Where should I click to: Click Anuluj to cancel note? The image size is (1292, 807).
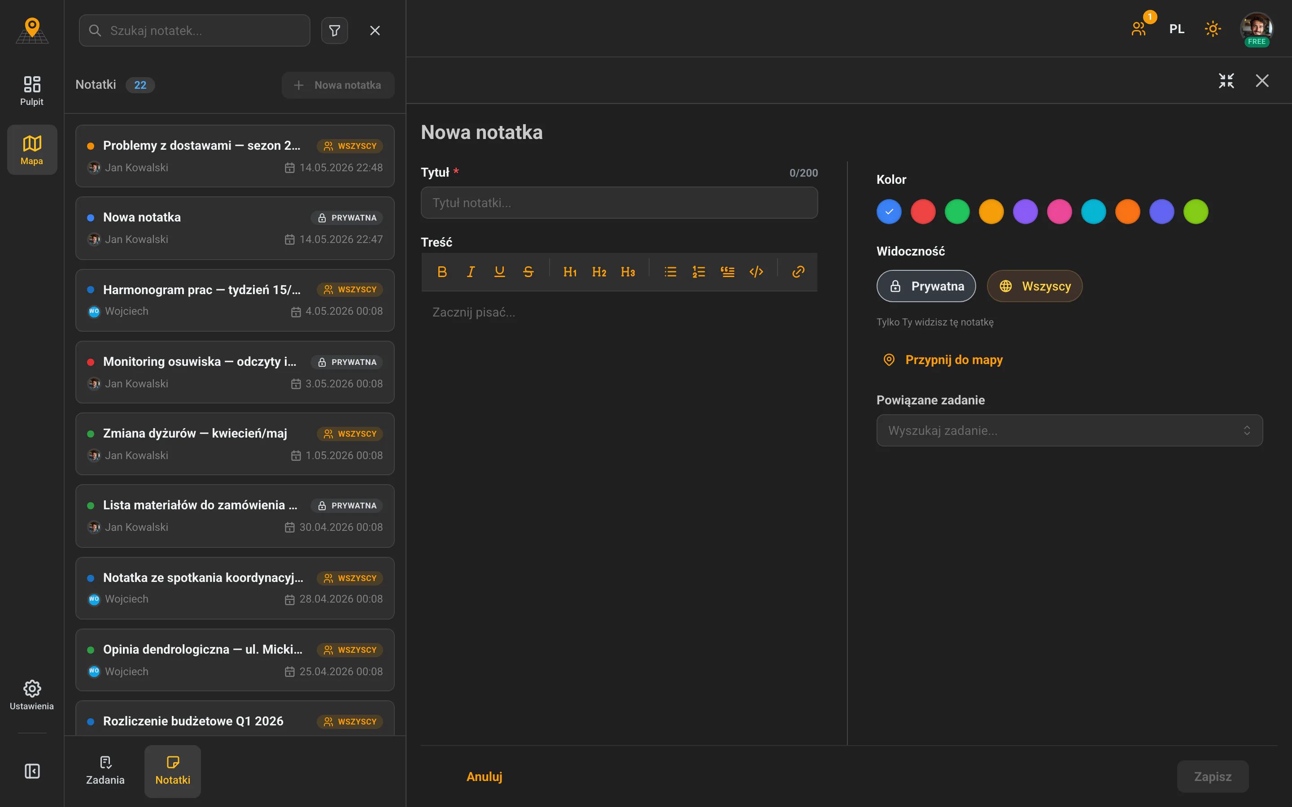pos(484,777)
